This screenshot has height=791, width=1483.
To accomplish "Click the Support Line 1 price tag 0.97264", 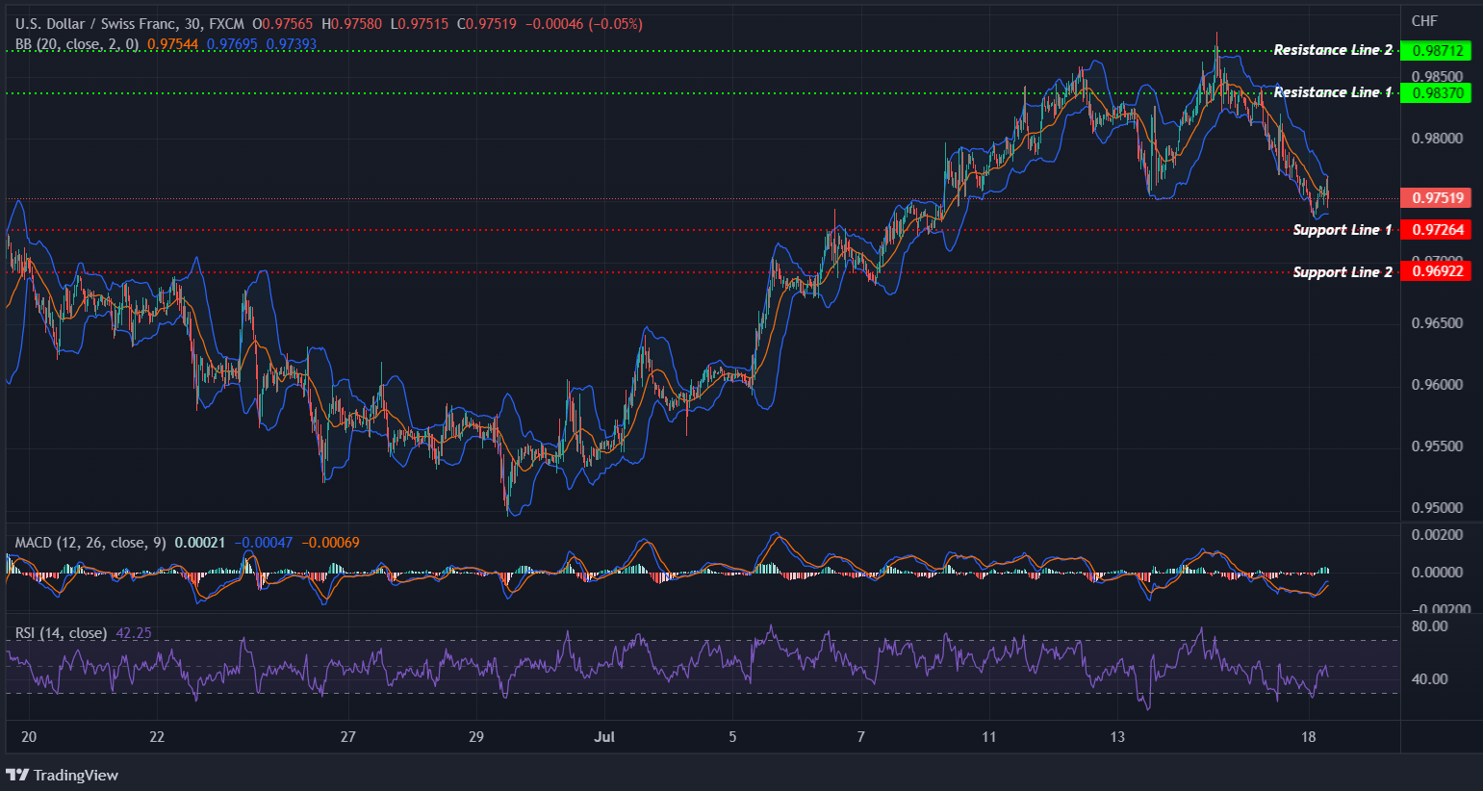I will click(x=1438, y=229).
